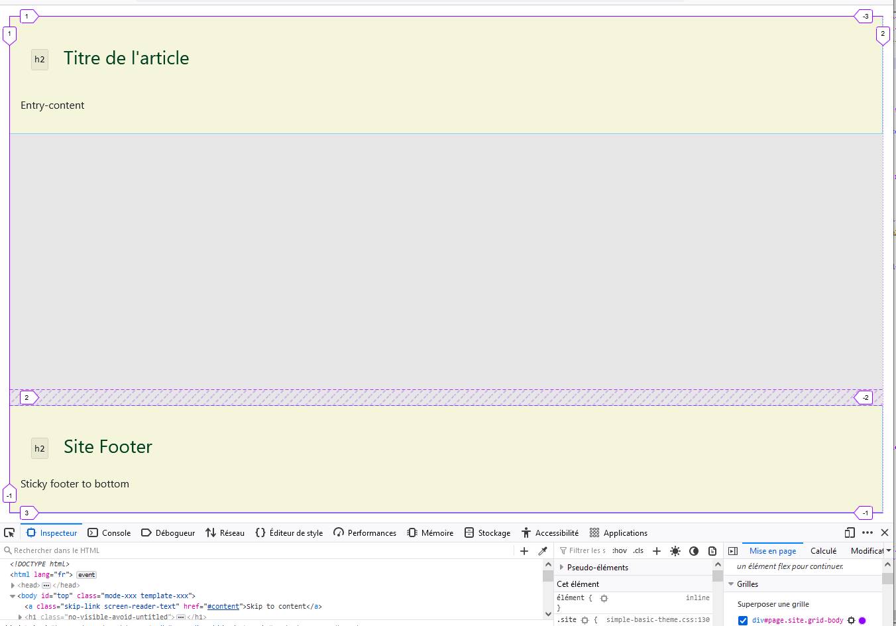Open the Applications tab
Viewport: 896px width, 626px height.
[618, 532]
